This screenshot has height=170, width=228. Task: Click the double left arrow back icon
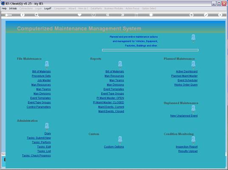[x=108, y=15]
